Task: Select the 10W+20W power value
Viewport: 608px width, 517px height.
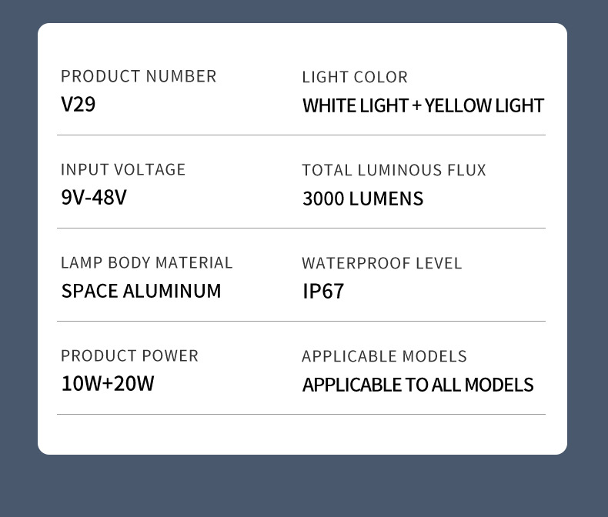Action: click(x=108, y=383)
